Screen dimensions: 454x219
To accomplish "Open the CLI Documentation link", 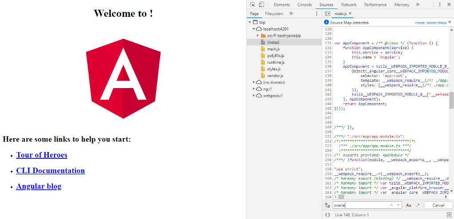I will (51, 170).
